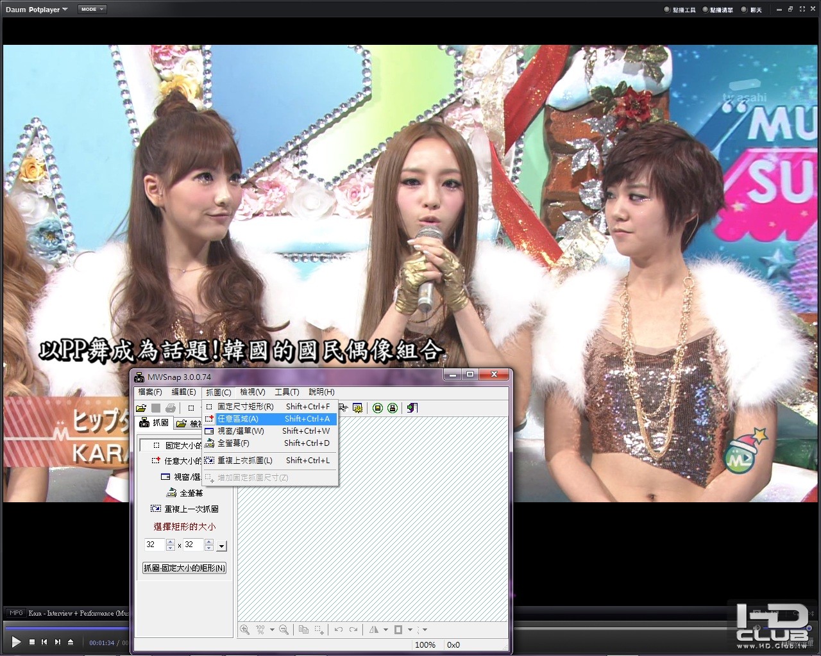Screen dimensions: 821x656
Task: Click the print toolbar icon in MWSnap
Action: (x=171, y=408)
